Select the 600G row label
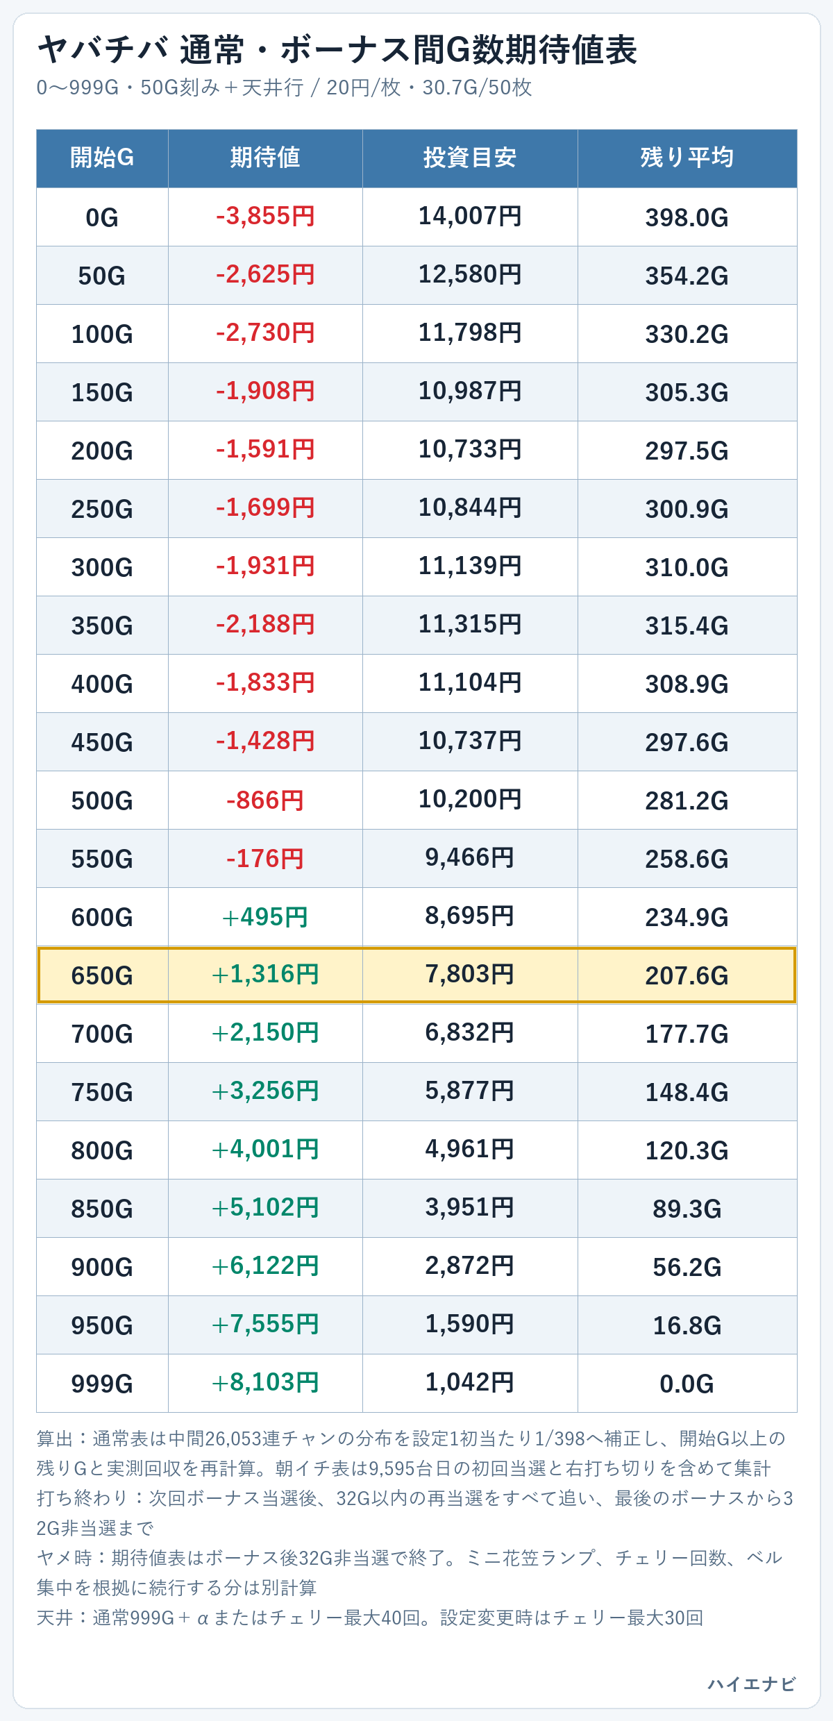The width and height of the screenshot is (833, 1721). tap(102, 917)
